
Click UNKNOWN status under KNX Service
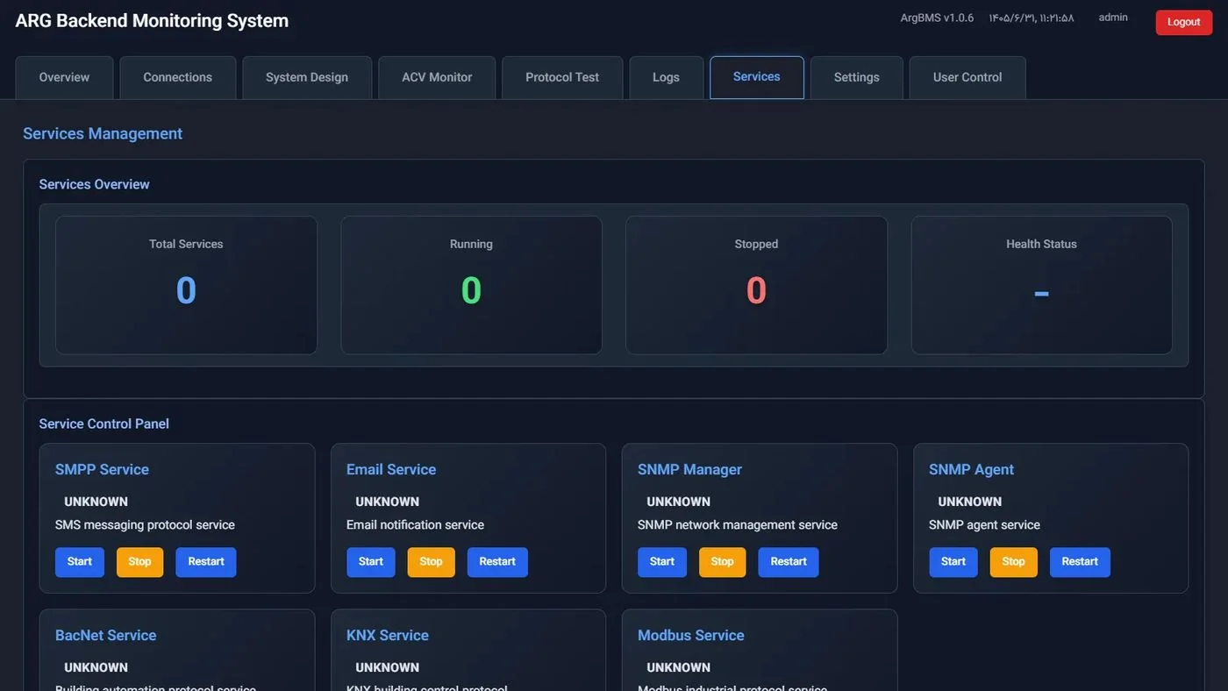(388, 667)
